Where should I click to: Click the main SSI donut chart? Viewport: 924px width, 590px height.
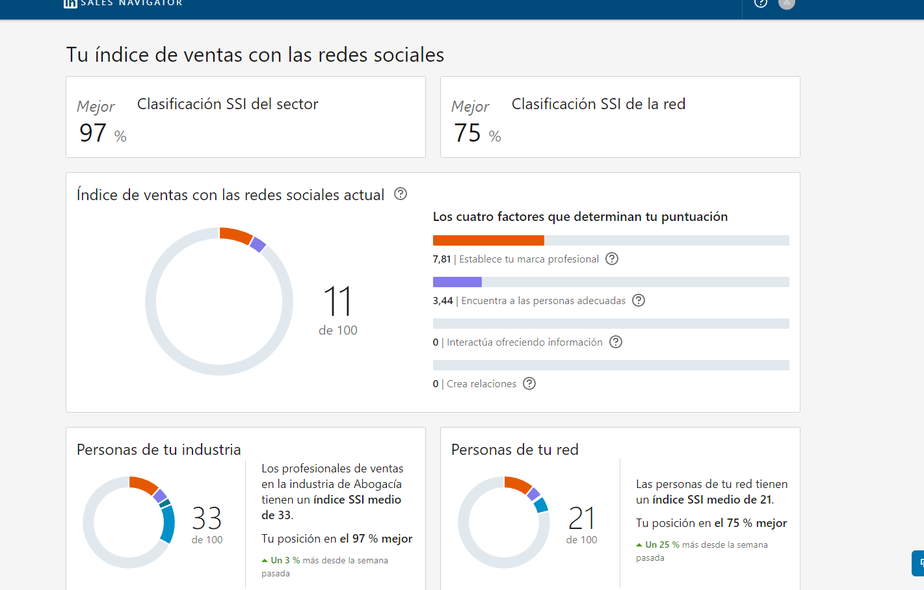tap(219, 301)
